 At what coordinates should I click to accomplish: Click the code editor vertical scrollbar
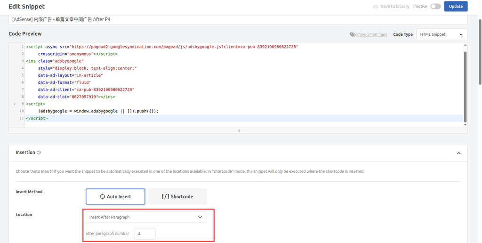pos(465,86)
